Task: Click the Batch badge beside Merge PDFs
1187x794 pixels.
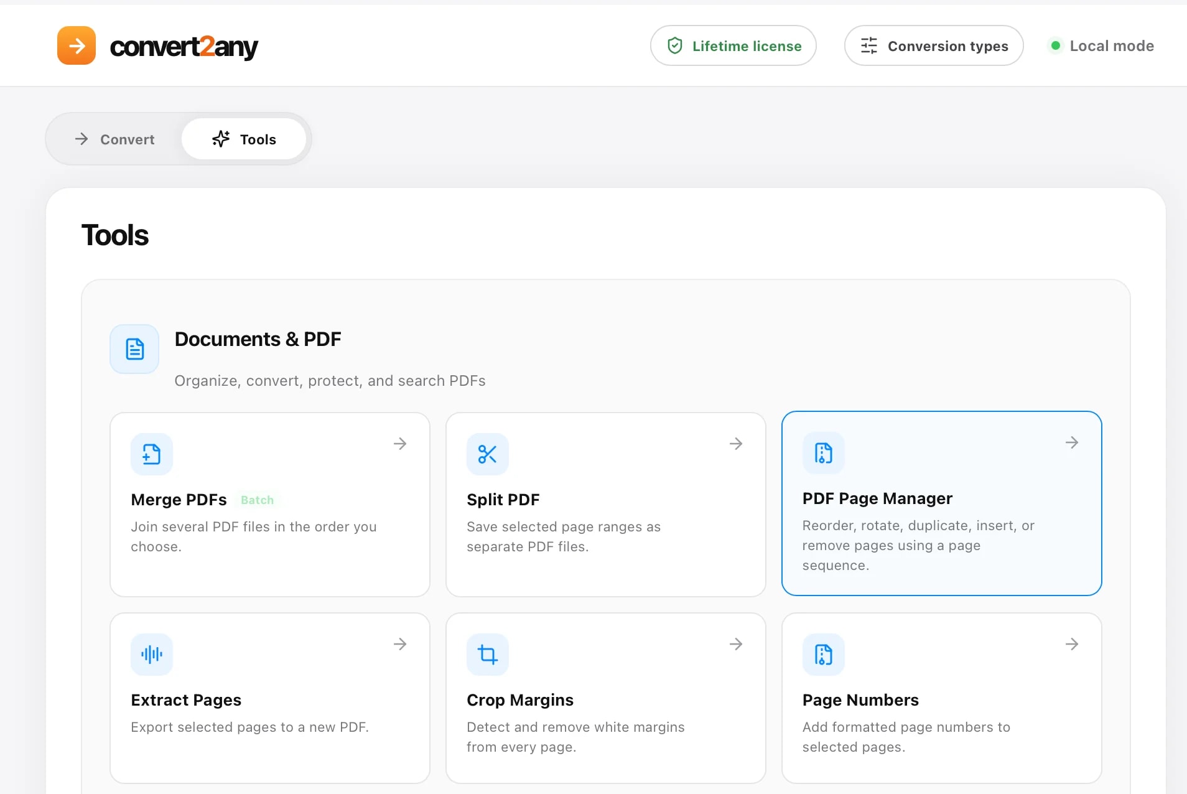Action: 257,500
